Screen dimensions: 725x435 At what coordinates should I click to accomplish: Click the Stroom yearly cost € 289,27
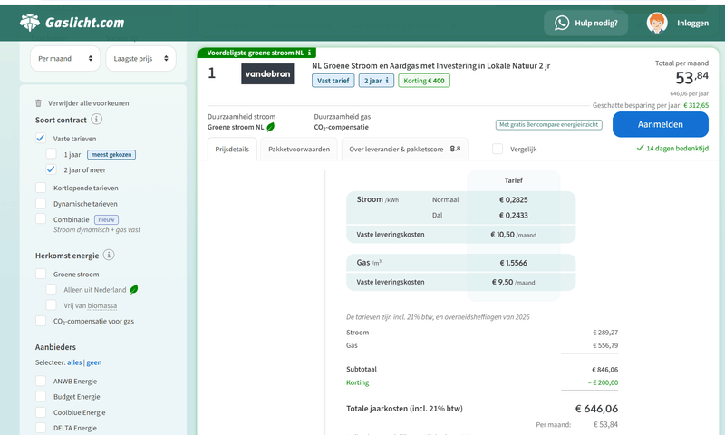pyautogui.click(x=605, y=333)
